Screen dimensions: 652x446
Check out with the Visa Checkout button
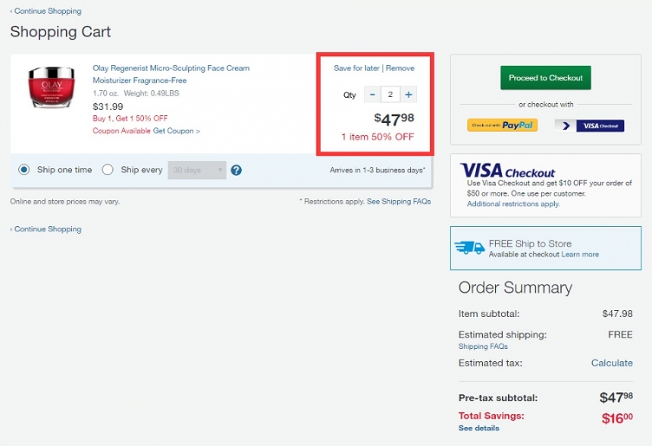click(589, 126)
